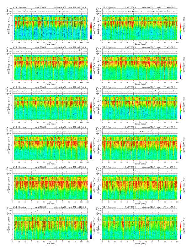Click the ch.1 waveform strip above the 9:50 spectrogram
This screenshot has height=249, width=192.
click(140, 131)
